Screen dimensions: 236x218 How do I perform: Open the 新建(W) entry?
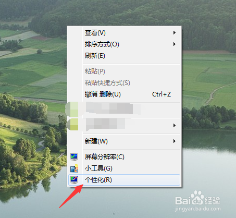click(x=124, y=141)
